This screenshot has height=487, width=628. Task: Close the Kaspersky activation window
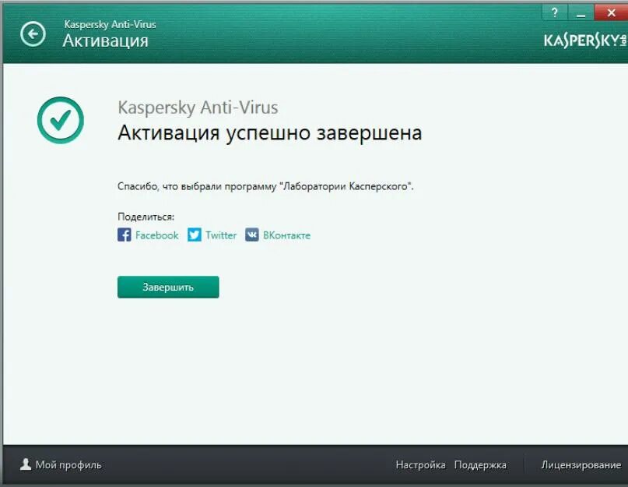point(611,12)
